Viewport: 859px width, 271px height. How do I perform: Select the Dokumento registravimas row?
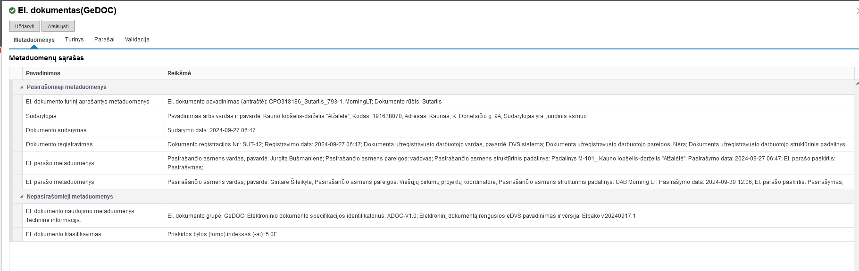(59, 144)
